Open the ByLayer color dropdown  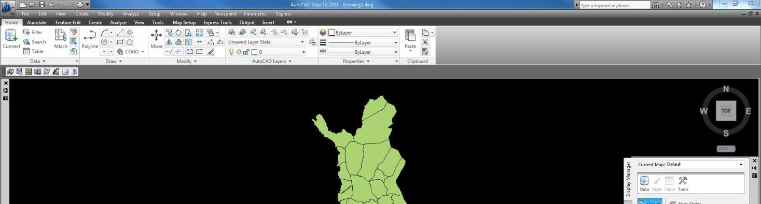(363, 33)
